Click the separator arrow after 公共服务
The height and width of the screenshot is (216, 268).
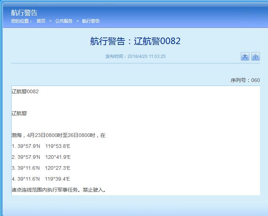pos(78,21)
